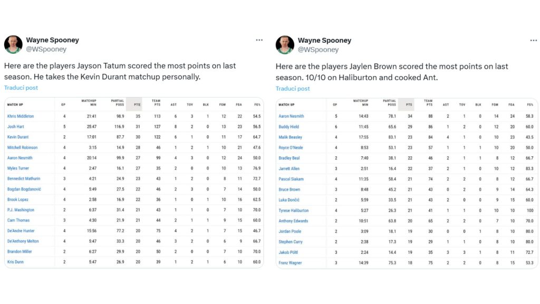
Task: Open more options on the Jayson Tatum tweet
Action: pyautogui.click(x=259, y=40)
